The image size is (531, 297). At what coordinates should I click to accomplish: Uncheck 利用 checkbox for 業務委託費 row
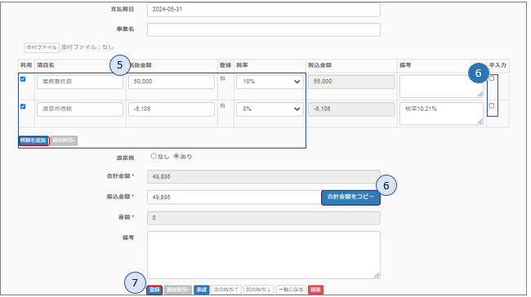[23, 79]
